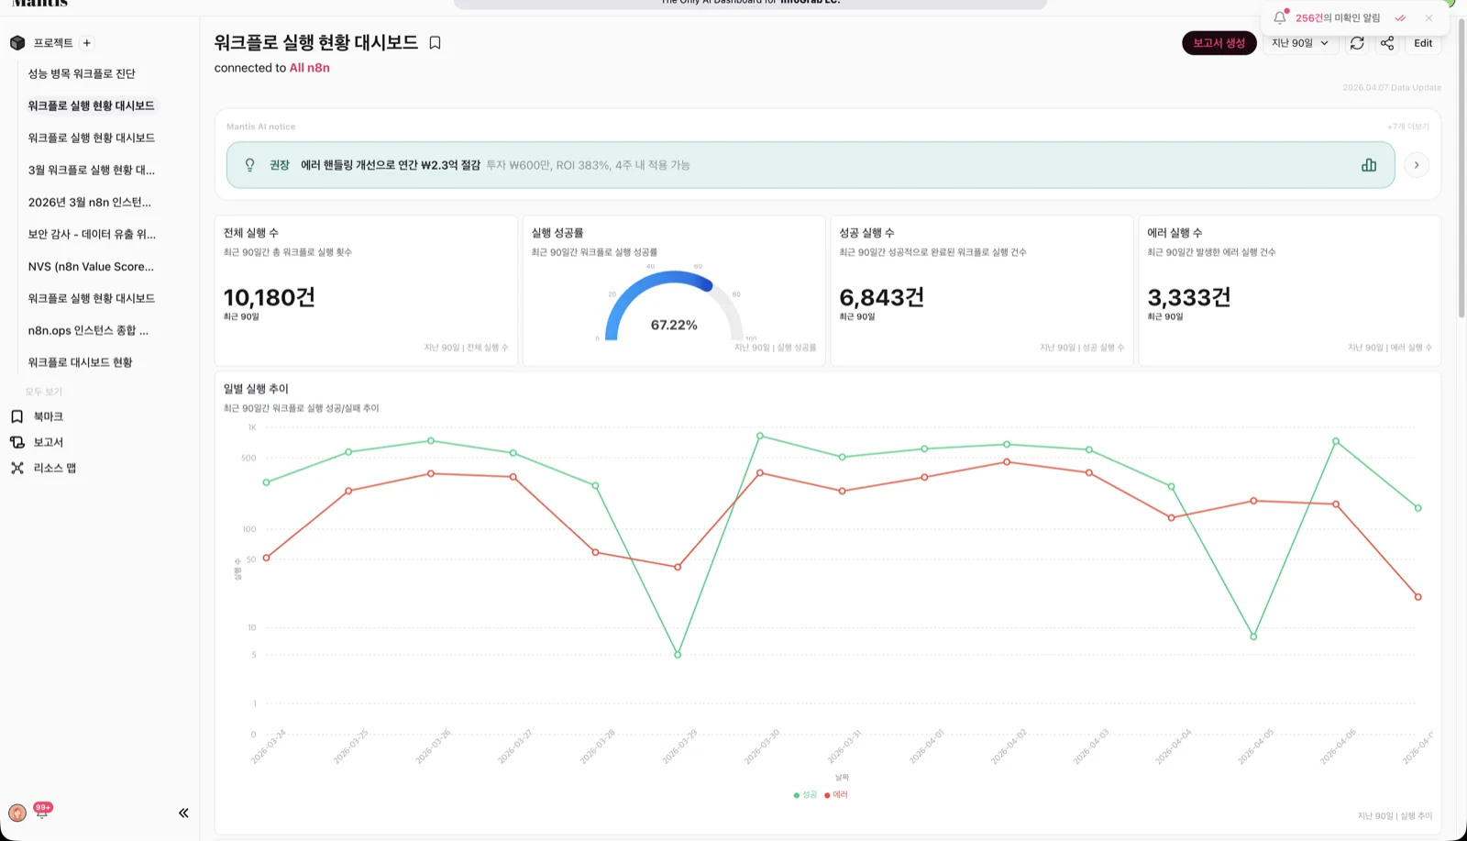
Task: Open the All n8n connection link
Action: pyautogui.click(x=309, y=67)
